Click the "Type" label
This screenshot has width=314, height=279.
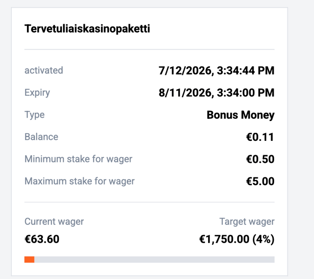coord(35,115)
